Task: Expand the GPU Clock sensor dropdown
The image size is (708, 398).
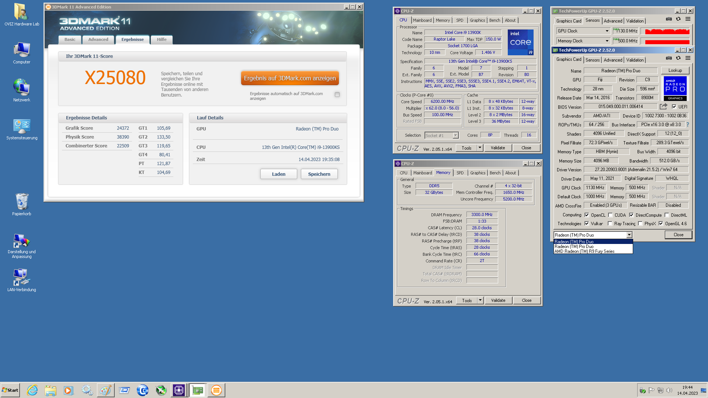Action: pyautogui.click(x=607, y=31)
